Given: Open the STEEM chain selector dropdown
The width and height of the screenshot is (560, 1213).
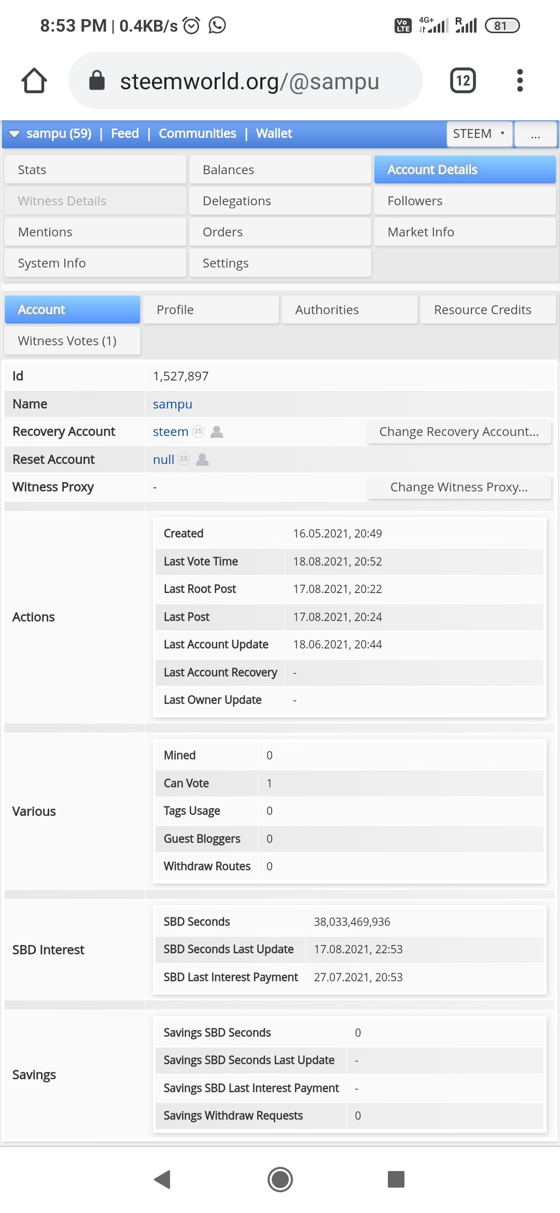Looking at the screenshot, I should (480, 134).
